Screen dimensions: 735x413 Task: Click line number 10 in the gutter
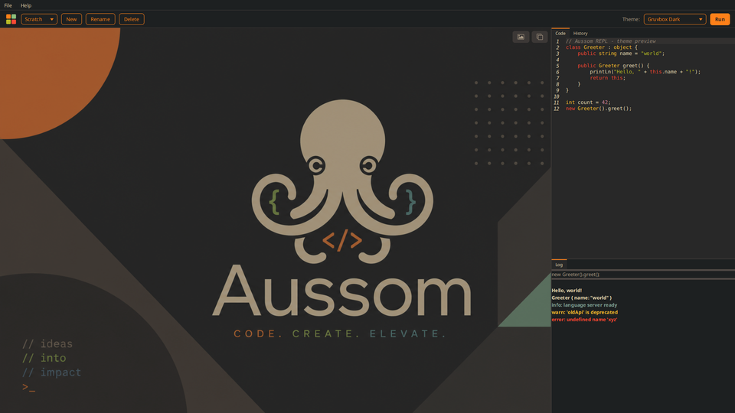coord(557,96)
